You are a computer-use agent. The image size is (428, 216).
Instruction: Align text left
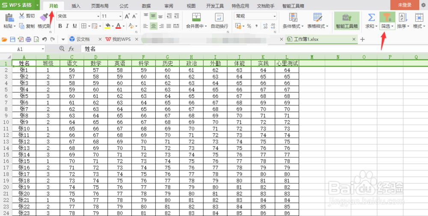[146, 26]
